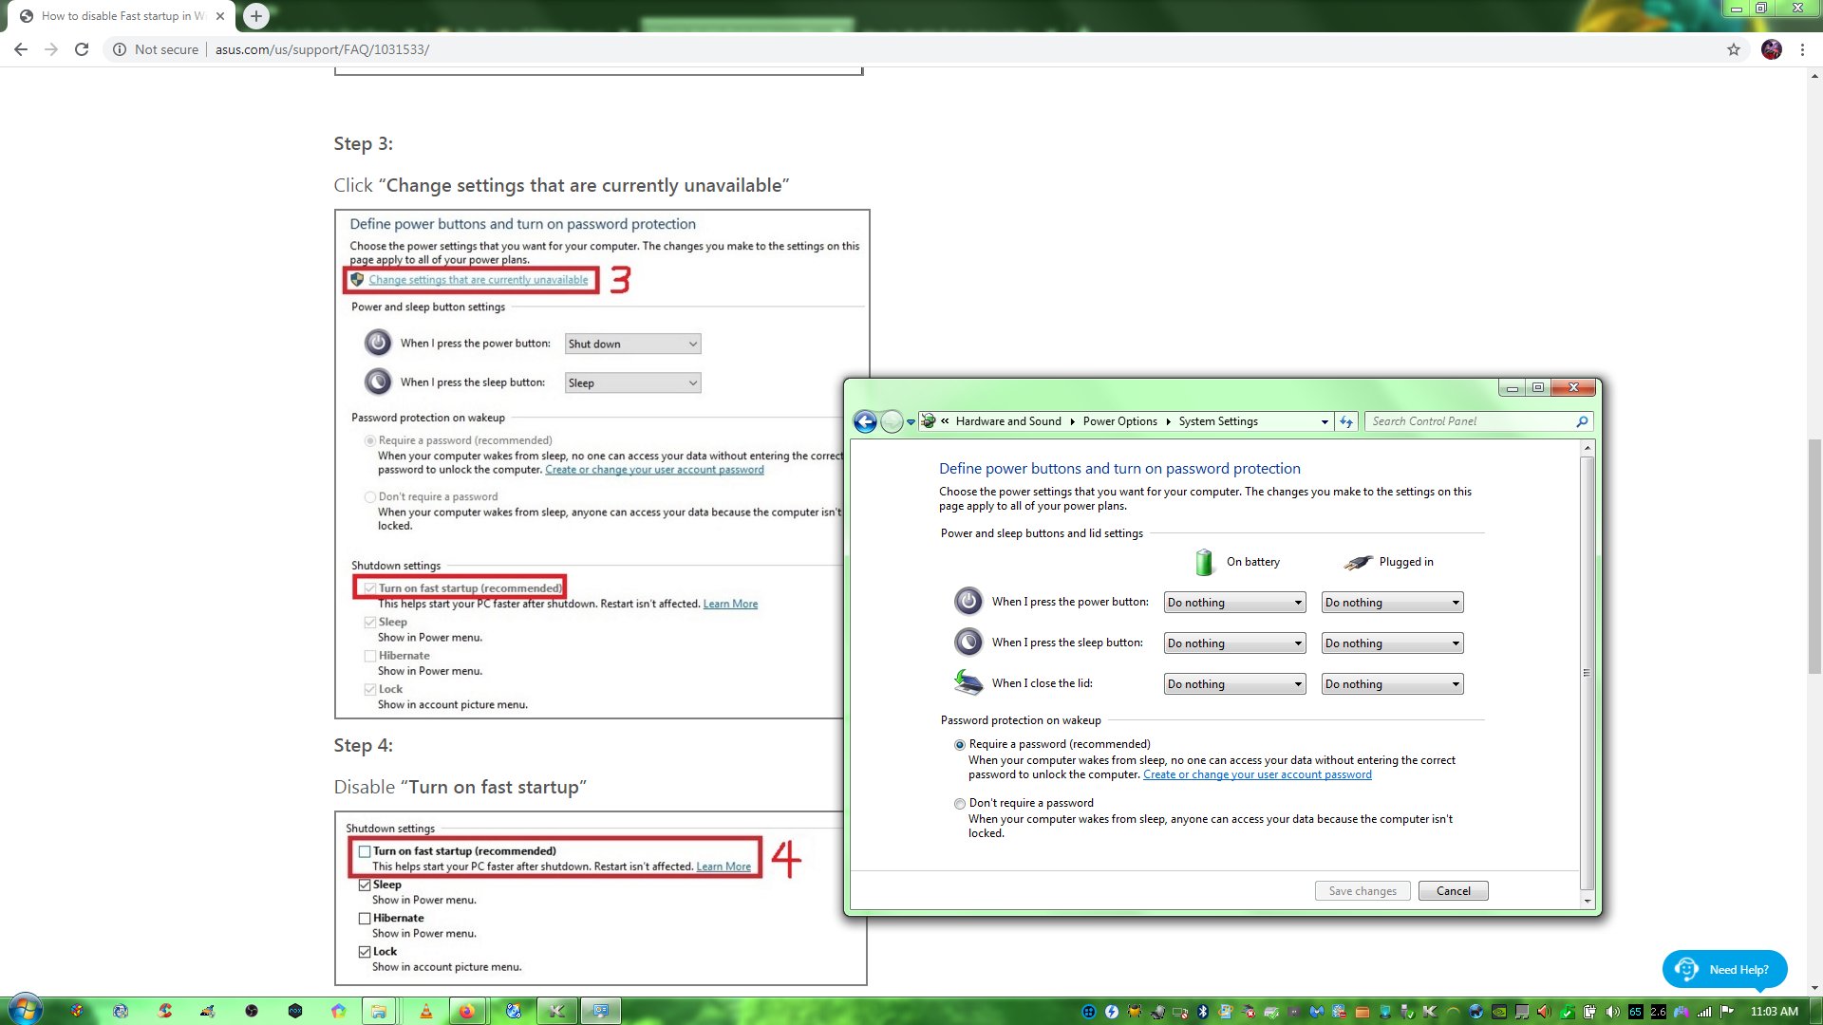Viewport: 1823px width, 1025px height.
Task: Click Change settings that are currently unavailable link
Action: [477, 280]
